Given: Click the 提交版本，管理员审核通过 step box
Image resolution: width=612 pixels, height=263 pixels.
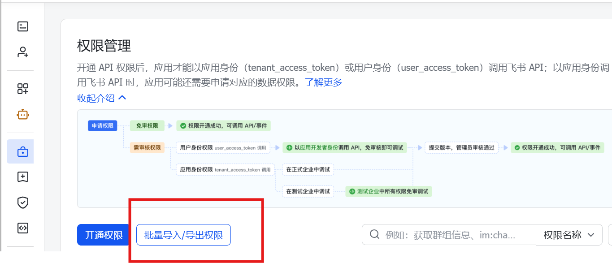Looking at the screenshot, I should [461, 147].
